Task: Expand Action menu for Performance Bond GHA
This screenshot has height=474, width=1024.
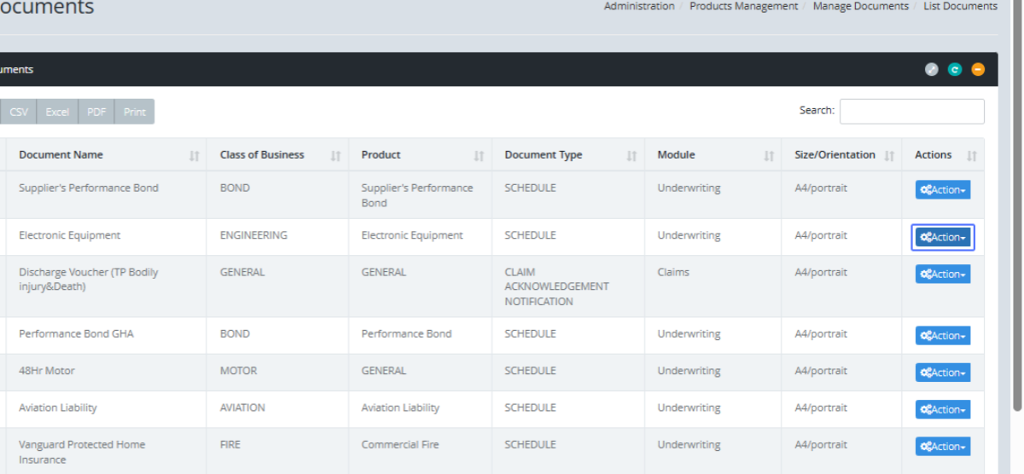Action: [x=942, y=336]
